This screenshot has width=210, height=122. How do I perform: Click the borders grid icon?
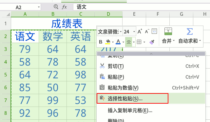[139, 42]
